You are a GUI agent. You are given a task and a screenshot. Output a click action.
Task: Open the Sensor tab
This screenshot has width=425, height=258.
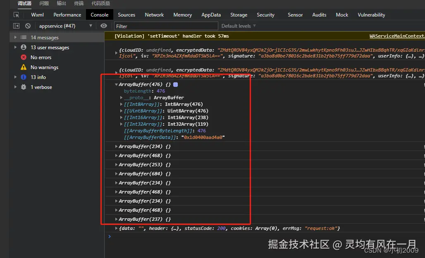(295, 15)
